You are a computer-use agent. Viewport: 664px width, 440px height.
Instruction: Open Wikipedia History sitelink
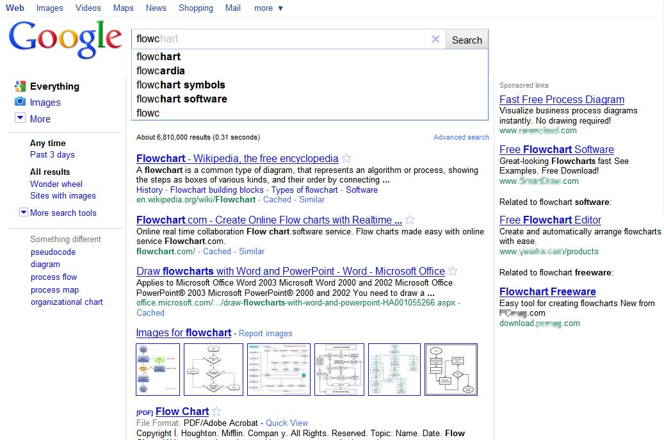pyautogui.click(x=149, y=190)
